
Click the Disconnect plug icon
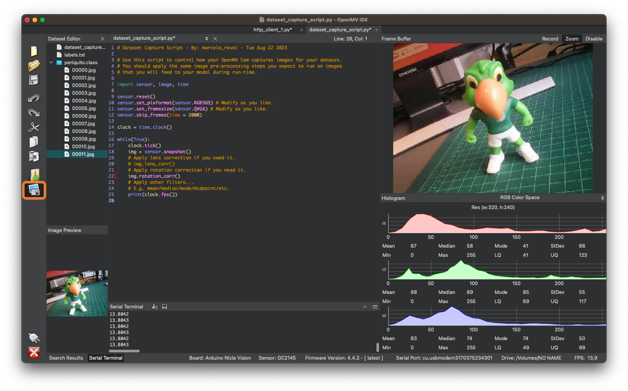coord(34,338)
